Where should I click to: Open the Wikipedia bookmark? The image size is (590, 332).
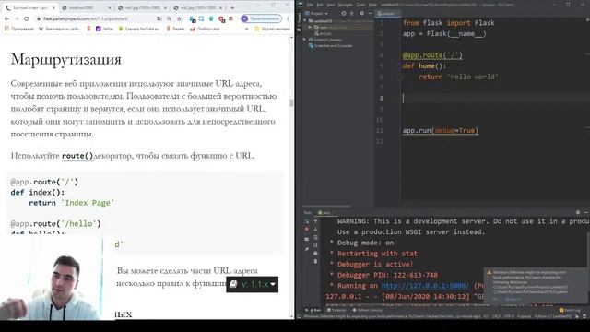pos(59,29)
